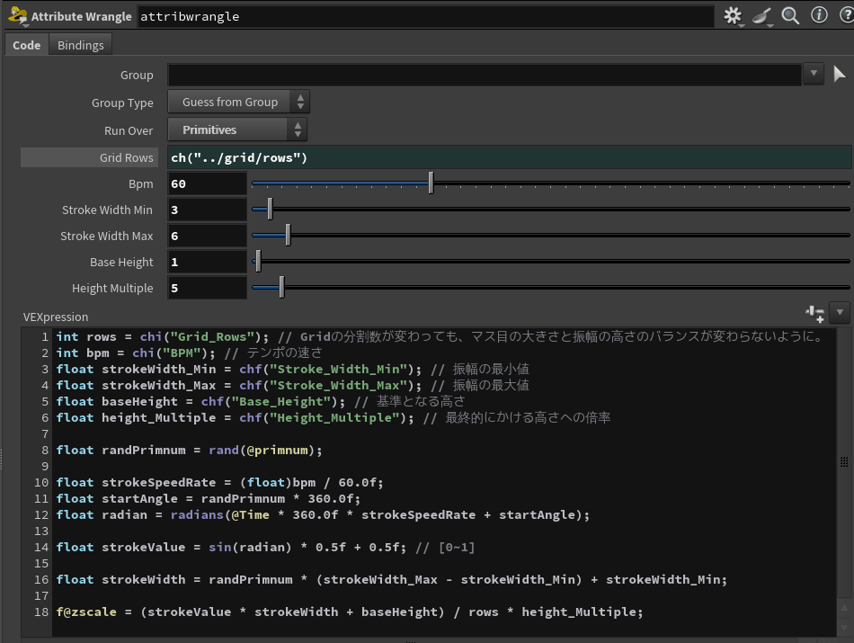Click the Bpm slider handle
This screenshot has height=643, width=854.
tap(431, 183)
